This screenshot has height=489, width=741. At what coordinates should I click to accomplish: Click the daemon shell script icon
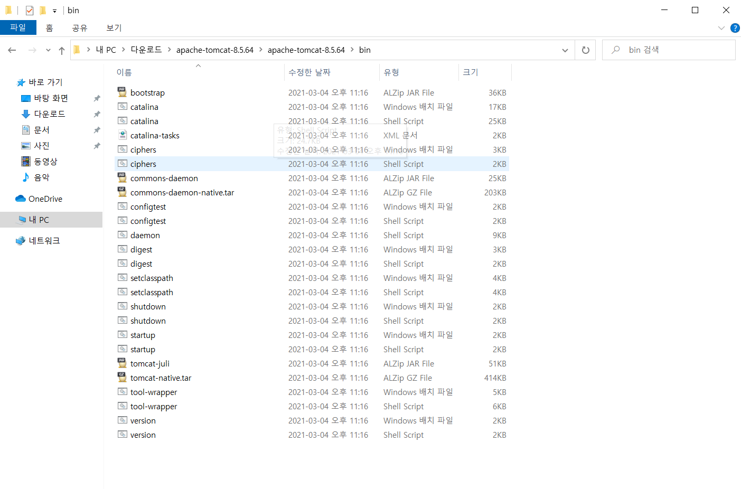[122, 235]
